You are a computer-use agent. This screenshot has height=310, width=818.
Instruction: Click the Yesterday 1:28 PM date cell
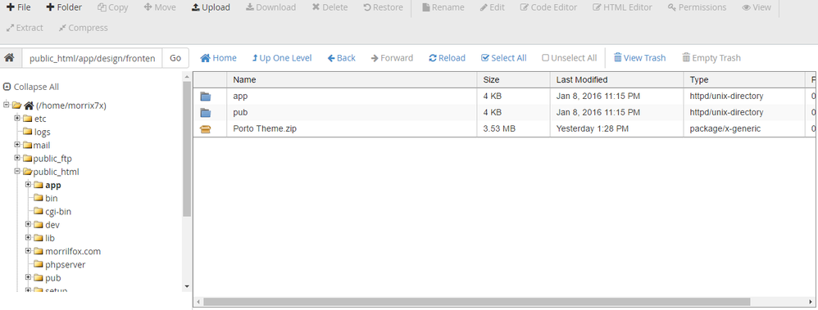[x=592, y=128]
